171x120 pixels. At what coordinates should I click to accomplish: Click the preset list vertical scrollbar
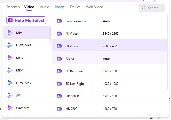(168, 52)
